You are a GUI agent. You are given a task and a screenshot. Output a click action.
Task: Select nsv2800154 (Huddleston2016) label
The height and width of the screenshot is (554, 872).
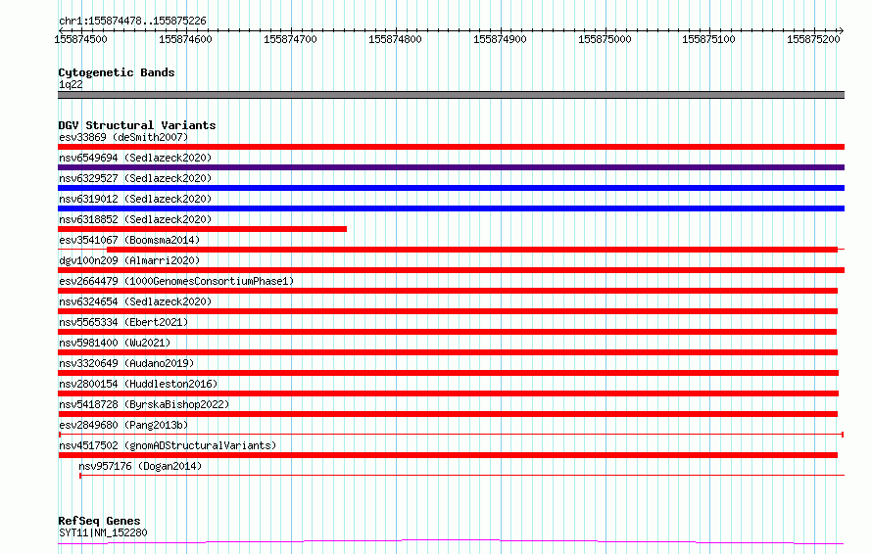(138, 384)
